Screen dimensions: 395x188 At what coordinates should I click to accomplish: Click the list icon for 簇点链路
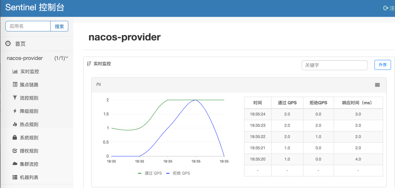pos(15,85)
